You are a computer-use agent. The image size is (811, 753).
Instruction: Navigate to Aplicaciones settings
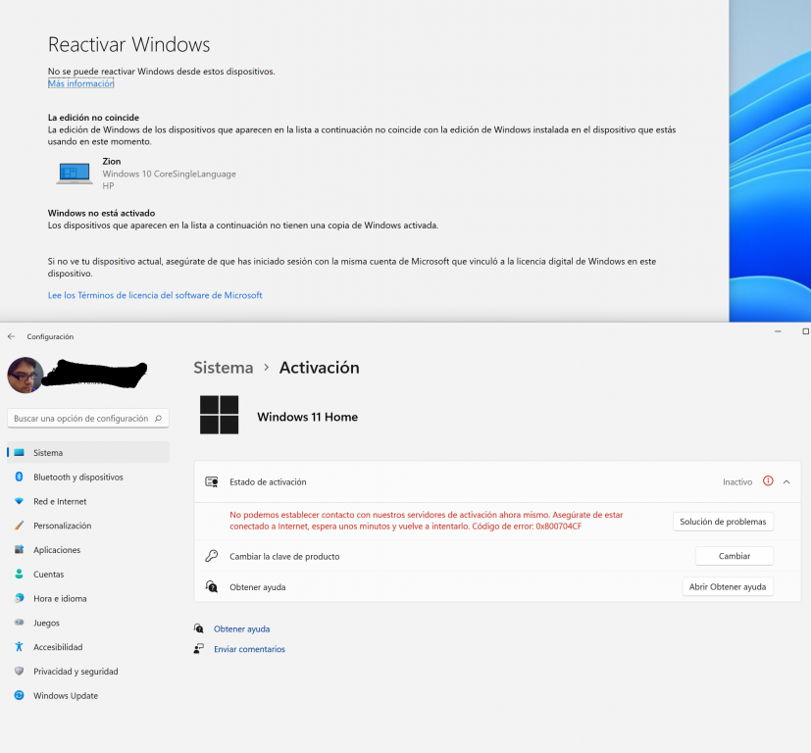coord(88,550)
